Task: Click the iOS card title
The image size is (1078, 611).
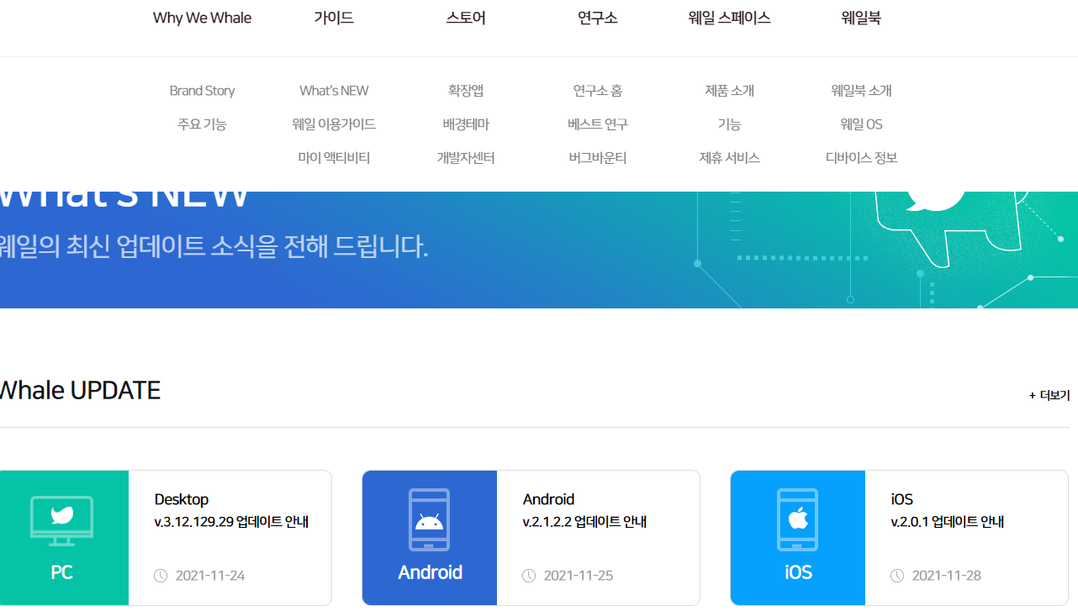Action: click(x=902, y=499)
